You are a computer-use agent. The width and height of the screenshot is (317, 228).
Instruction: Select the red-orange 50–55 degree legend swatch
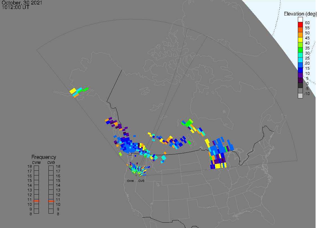click(x=300, y=30)
